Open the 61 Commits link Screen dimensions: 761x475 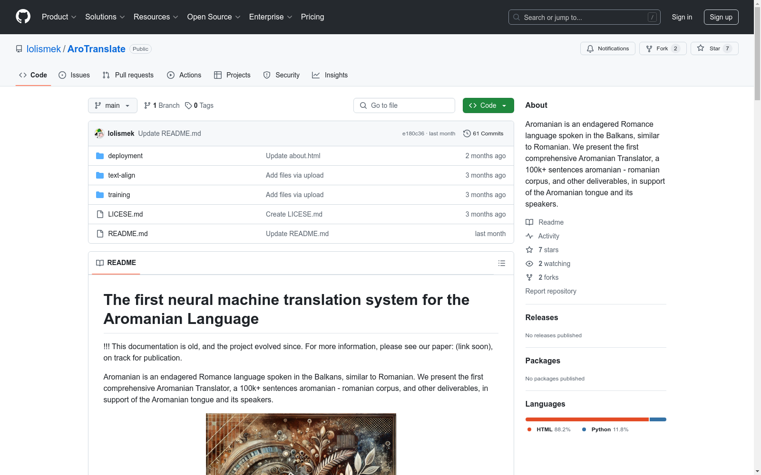(483, 133)
